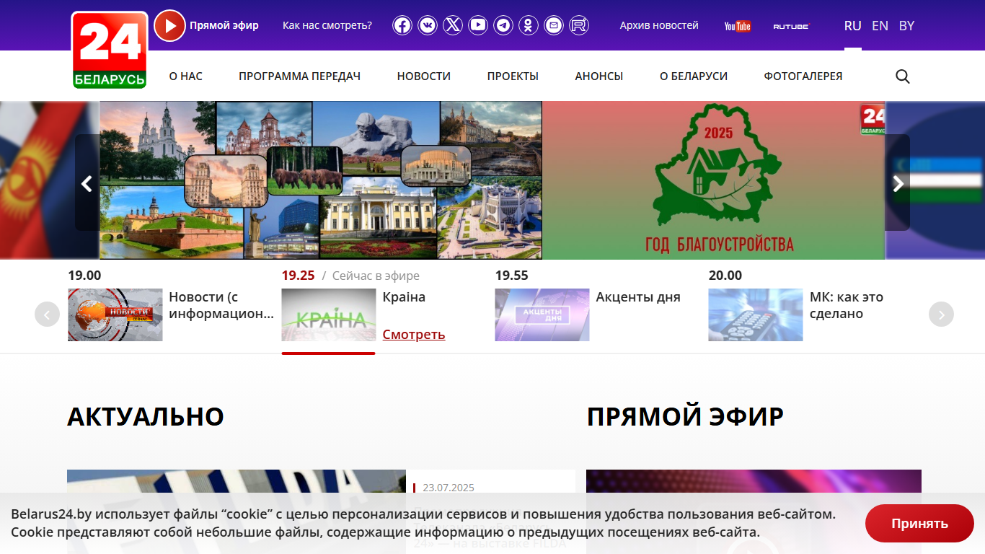985x554 pixels.
Task: Open ПРОГРАММА ПЕРЕДАЧ menu
Action: click(x=300, y=76)
